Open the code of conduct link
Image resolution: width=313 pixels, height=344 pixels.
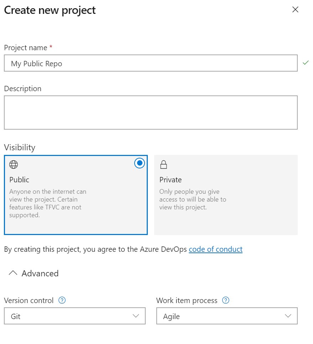pyautogui.click(x=216, y=249)
